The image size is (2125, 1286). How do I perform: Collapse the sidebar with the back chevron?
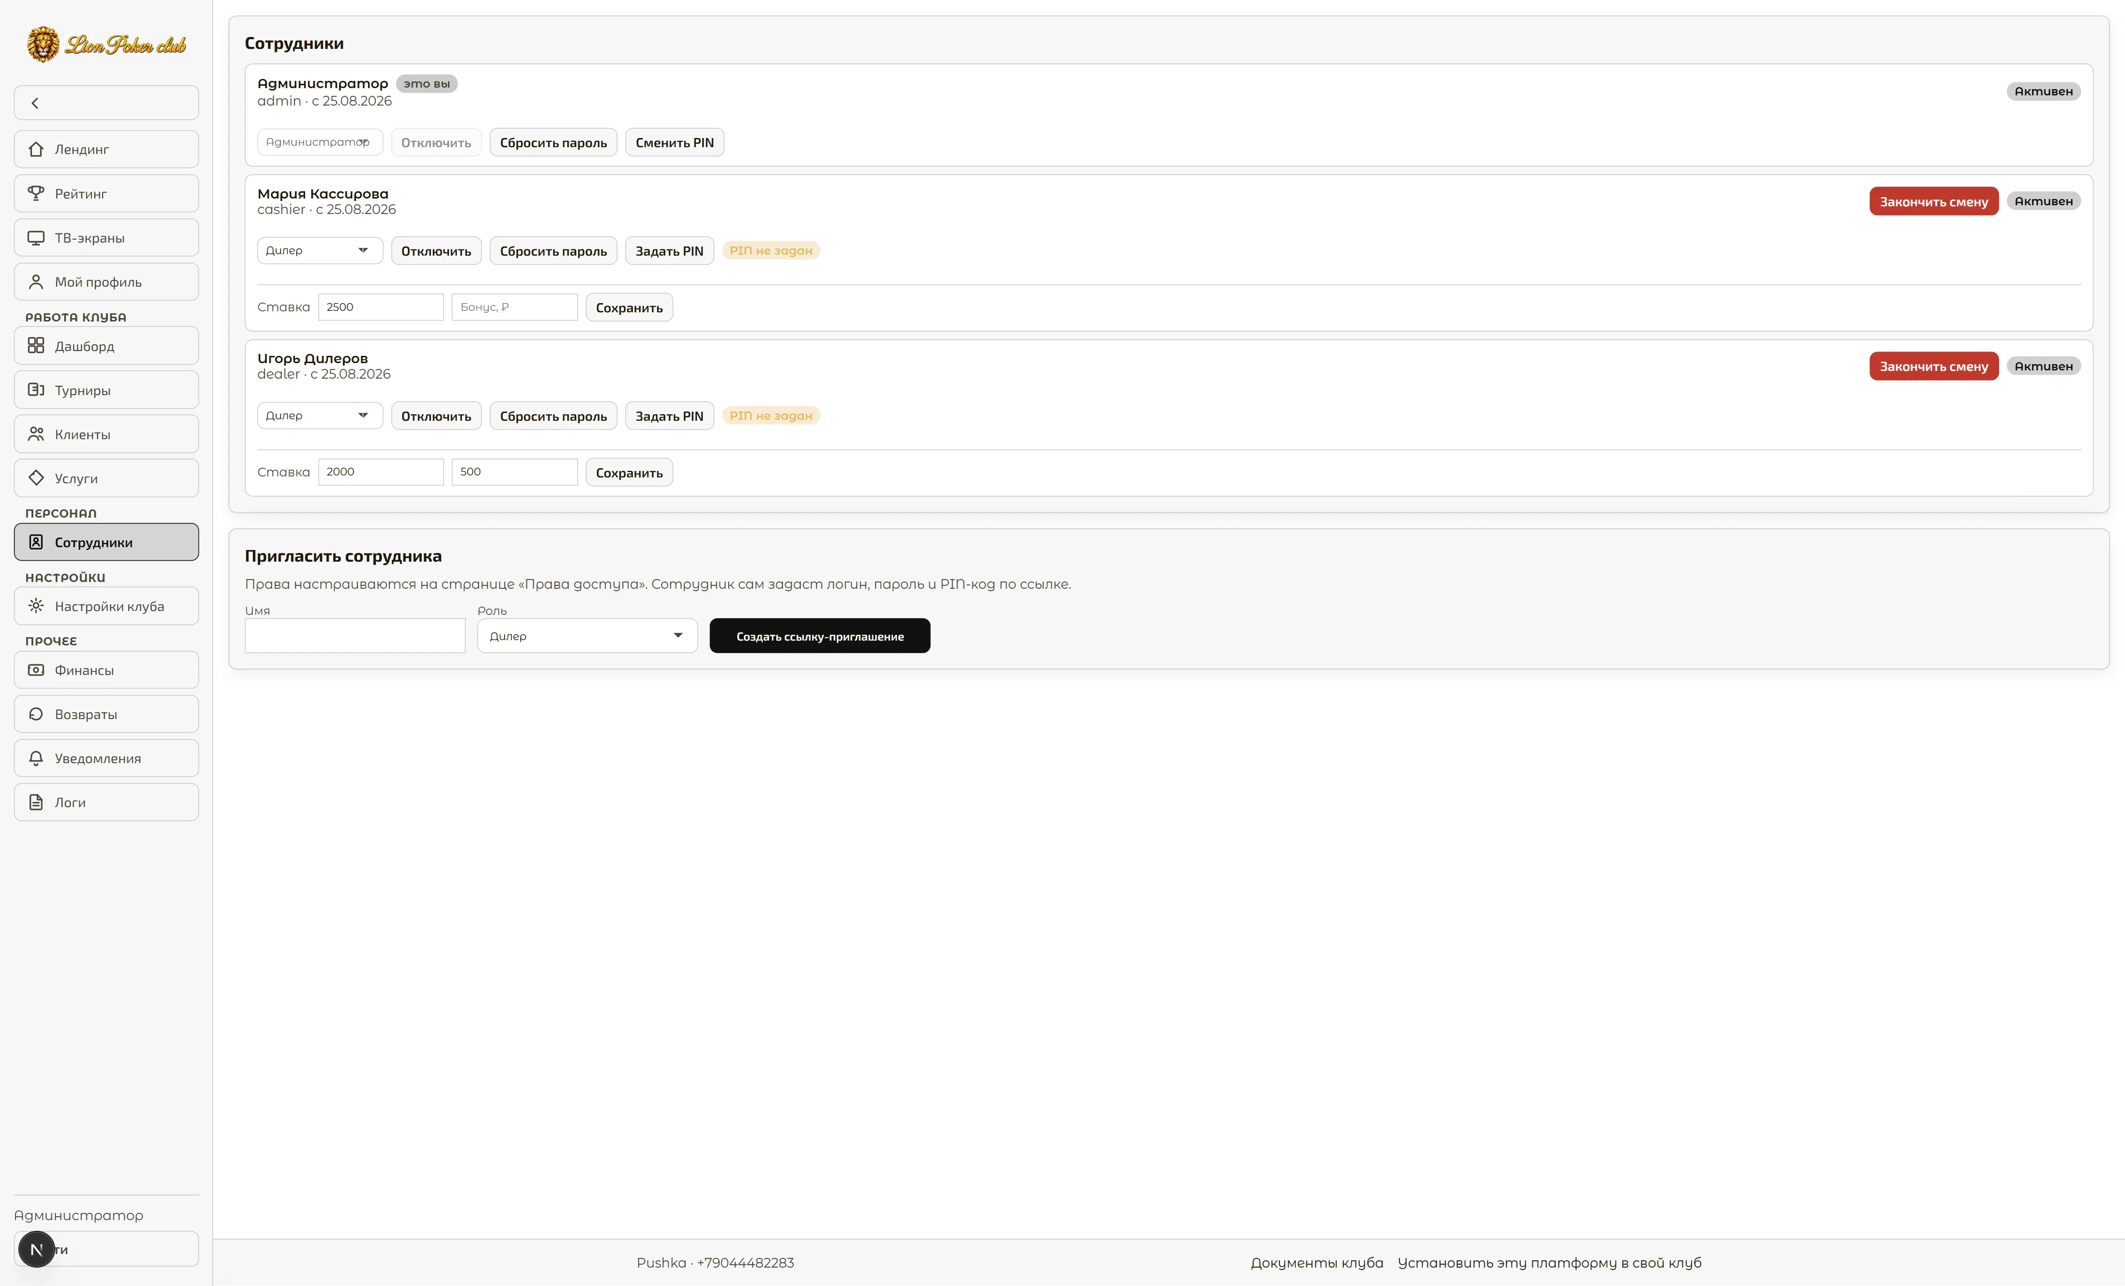click(106, 103)
